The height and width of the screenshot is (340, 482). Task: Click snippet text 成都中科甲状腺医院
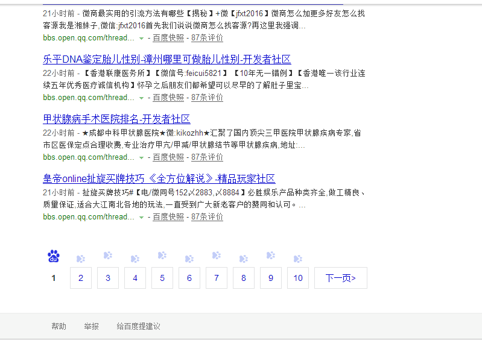tap(124, 133)
